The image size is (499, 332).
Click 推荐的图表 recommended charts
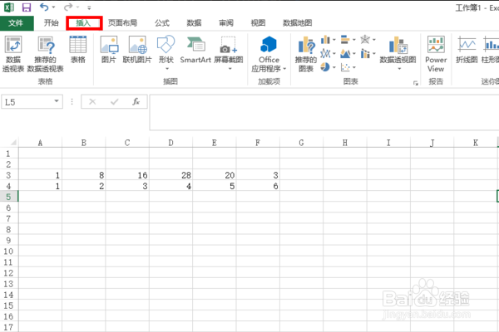point(306,54)
